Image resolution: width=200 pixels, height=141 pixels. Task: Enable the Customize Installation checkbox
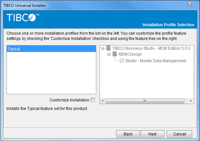(x=93, y=100)
